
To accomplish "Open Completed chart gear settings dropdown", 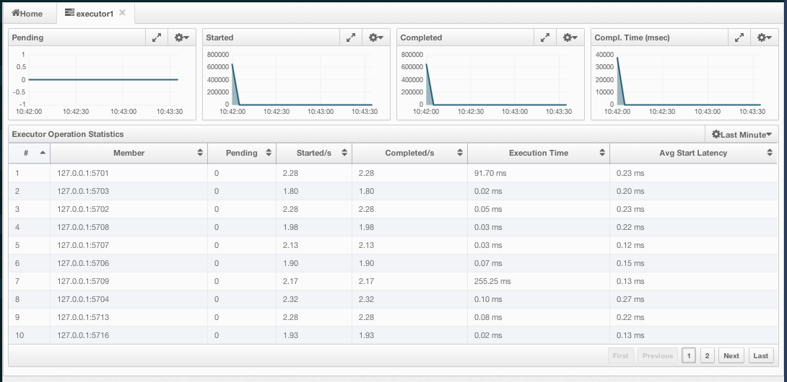I will pos(570,37).
